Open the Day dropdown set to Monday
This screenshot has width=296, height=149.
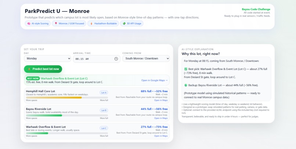click(47, 58)
